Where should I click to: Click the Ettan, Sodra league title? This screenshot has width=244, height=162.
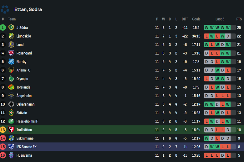28,9
